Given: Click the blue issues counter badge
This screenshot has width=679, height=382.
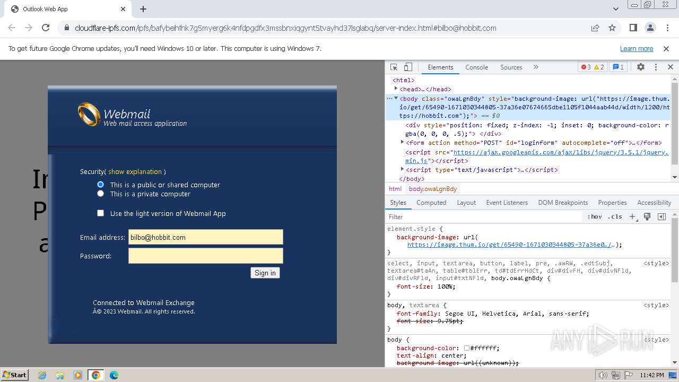Looking at the screenshot, I should click(618, 67).
